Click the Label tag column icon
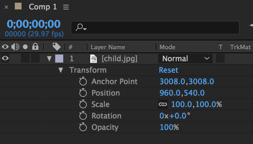 click(57, 47)
